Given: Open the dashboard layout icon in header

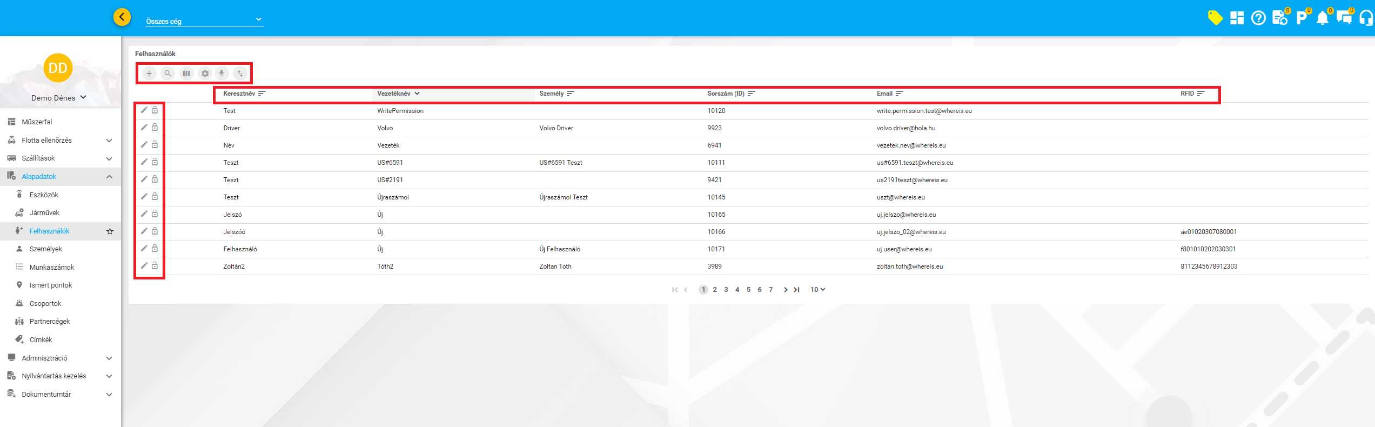Looking at the screenshot, I should tap(1237, 18).
